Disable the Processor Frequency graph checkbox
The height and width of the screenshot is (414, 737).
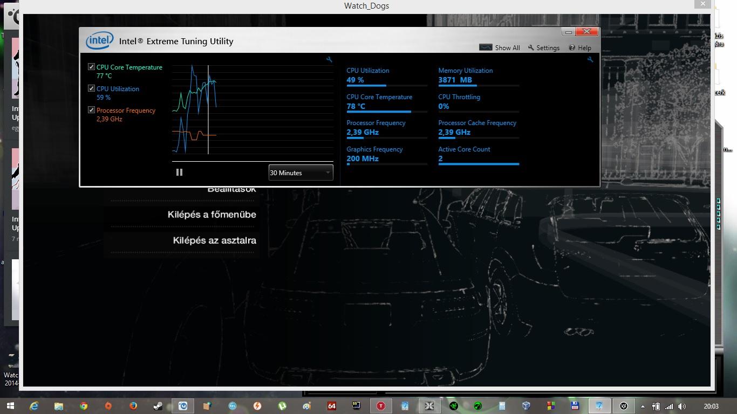coord(91,110)
